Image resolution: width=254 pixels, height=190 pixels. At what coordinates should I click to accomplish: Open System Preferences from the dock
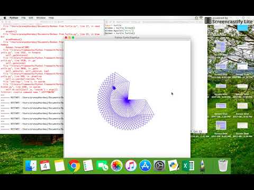[x=159, y=166]
